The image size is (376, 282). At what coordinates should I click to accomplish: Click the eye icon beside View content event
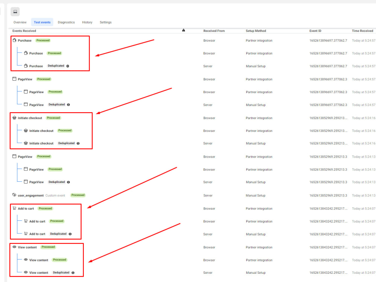14,247
